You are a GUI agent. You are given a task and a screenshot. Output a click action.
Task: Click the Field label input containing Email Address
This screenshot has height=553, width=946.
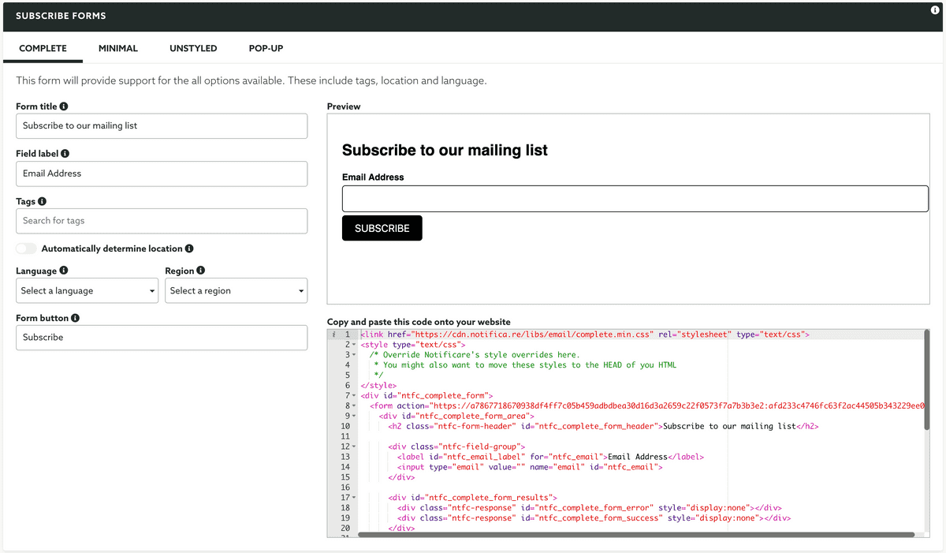coord(162,174)
